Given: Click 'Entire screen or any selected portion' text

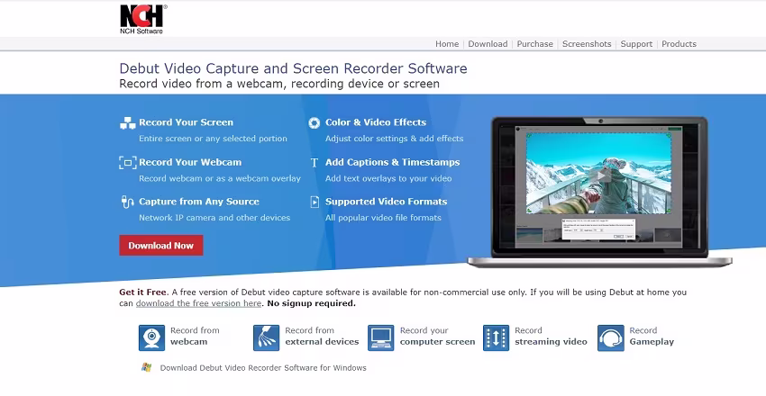Looking at the screenshot, I should pos(213,139).
